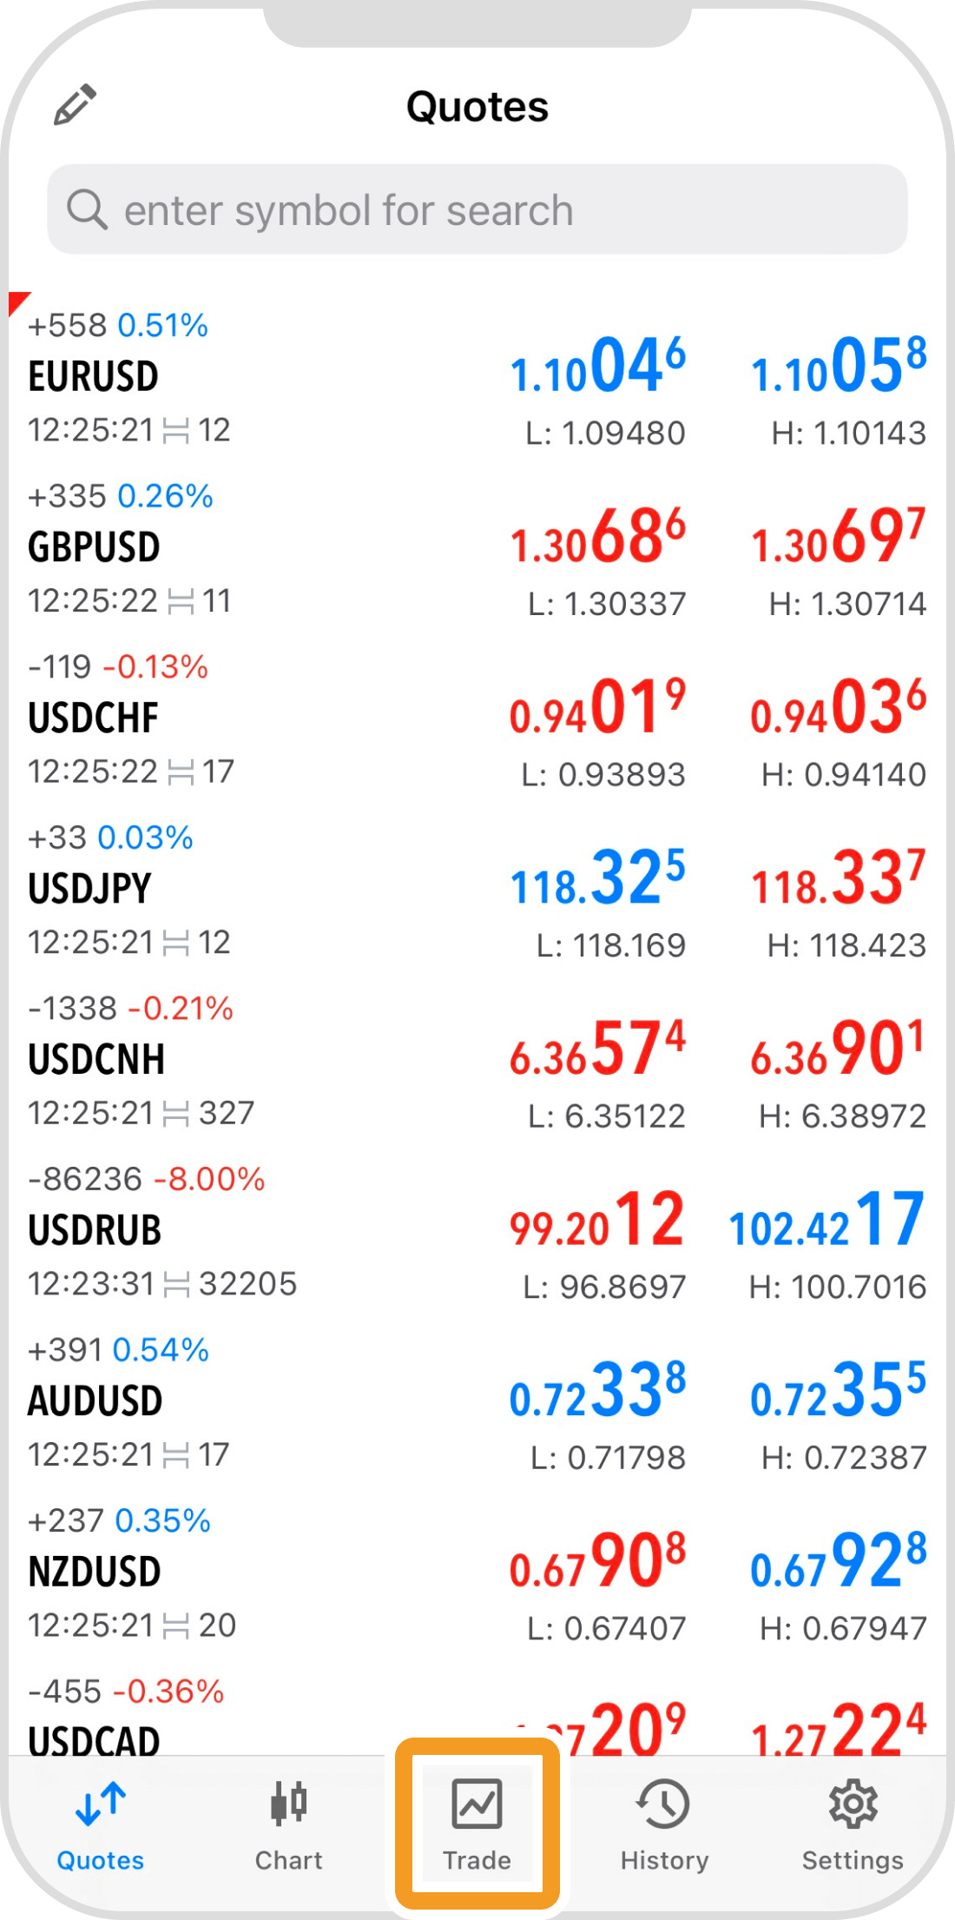
Task: Open the Chart candlestick icon
Action: pos(288,1804)
